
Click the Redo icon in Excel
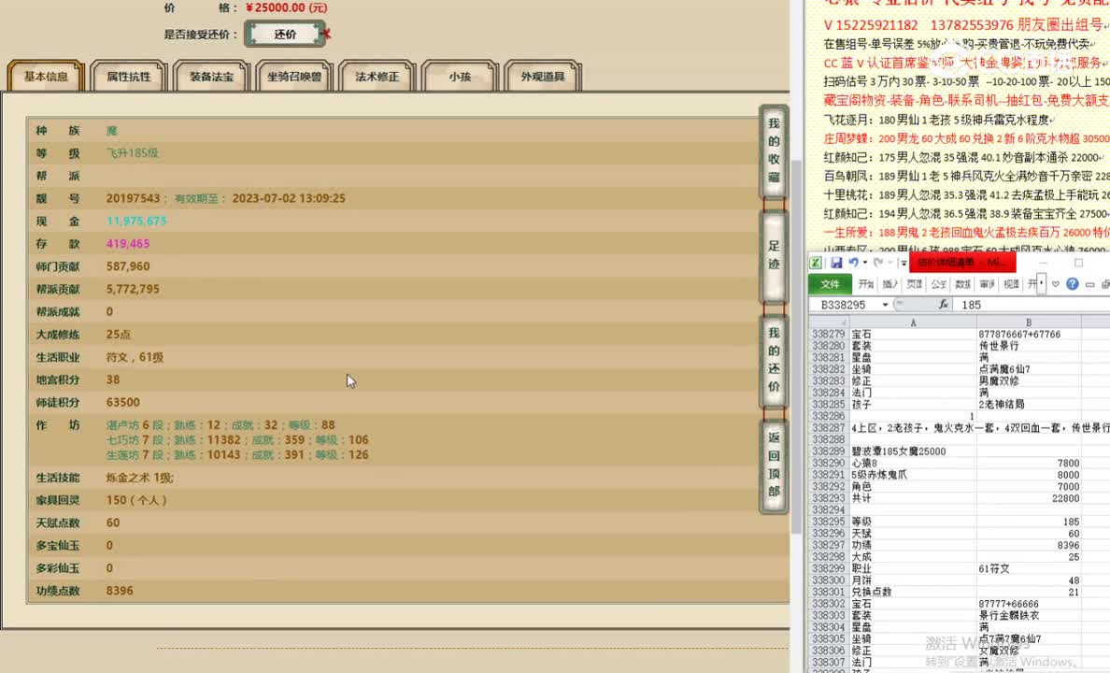click(x=880, y=263)
